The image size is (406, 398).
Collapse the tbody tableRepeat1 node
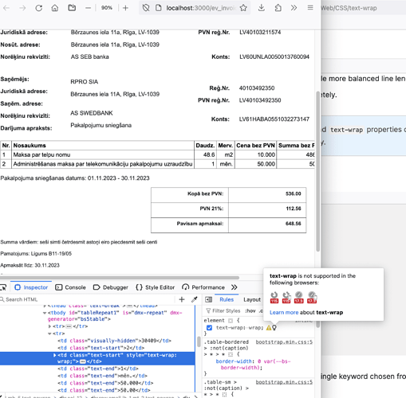point(45,313)
